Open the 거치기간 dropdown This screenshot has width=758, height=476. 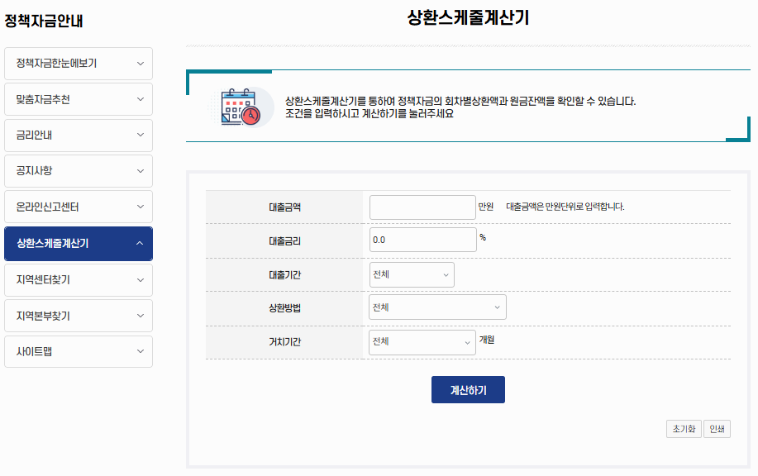[x=422, y=342]
